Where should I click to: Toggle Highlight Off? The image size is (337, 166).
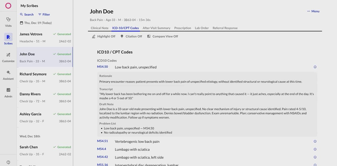103,36
